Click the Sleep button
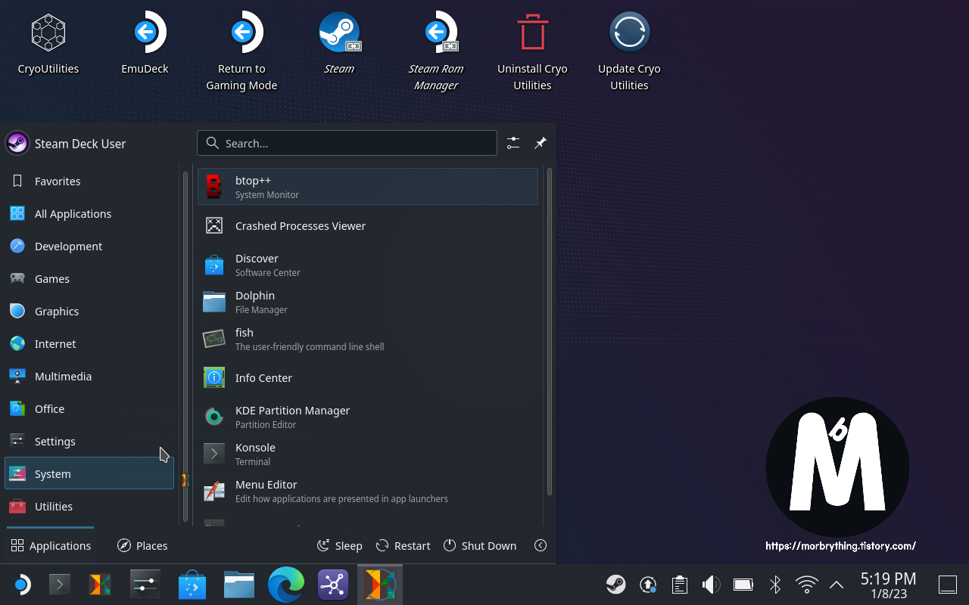The height and width of the screenshot is (605, 969). coord(339,545)
